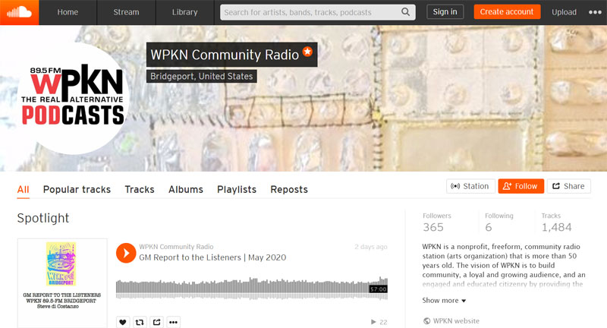Click the Create account button
The width and height of the screenshot is (607, 328).
click(x=507, y=12)
